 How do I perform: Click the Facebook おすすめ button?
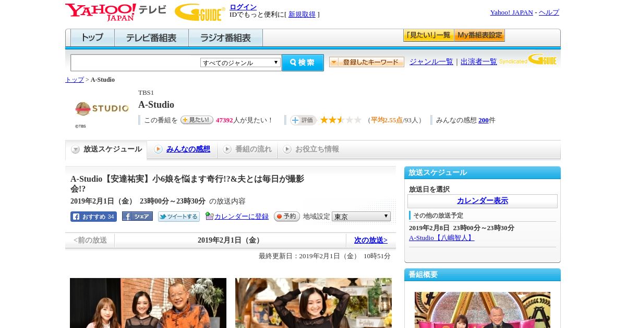tap(93, 217)
